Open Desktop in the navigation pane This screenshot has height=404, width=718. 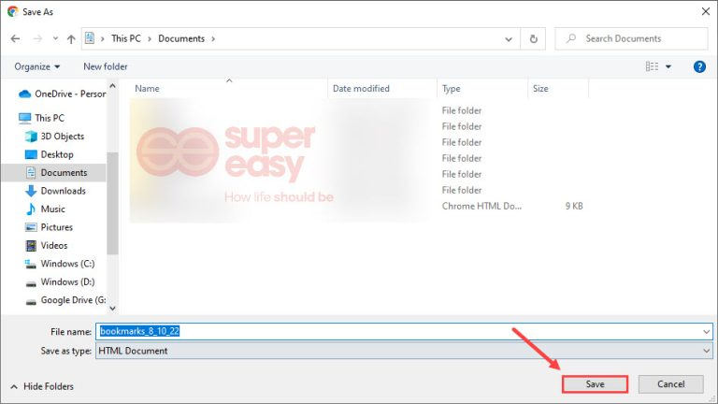click(57, 155)
